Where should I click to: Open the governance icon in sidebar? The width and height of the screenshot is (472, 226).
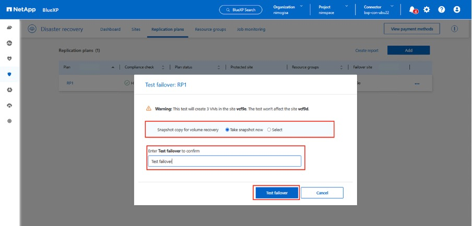pyautogui.click(x=9, y=90)
